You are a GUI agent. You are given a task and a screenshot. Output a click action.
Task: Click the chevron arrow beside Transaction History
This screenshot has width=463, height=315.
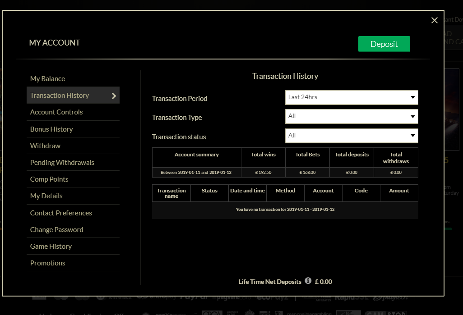(x=114, y=96)
